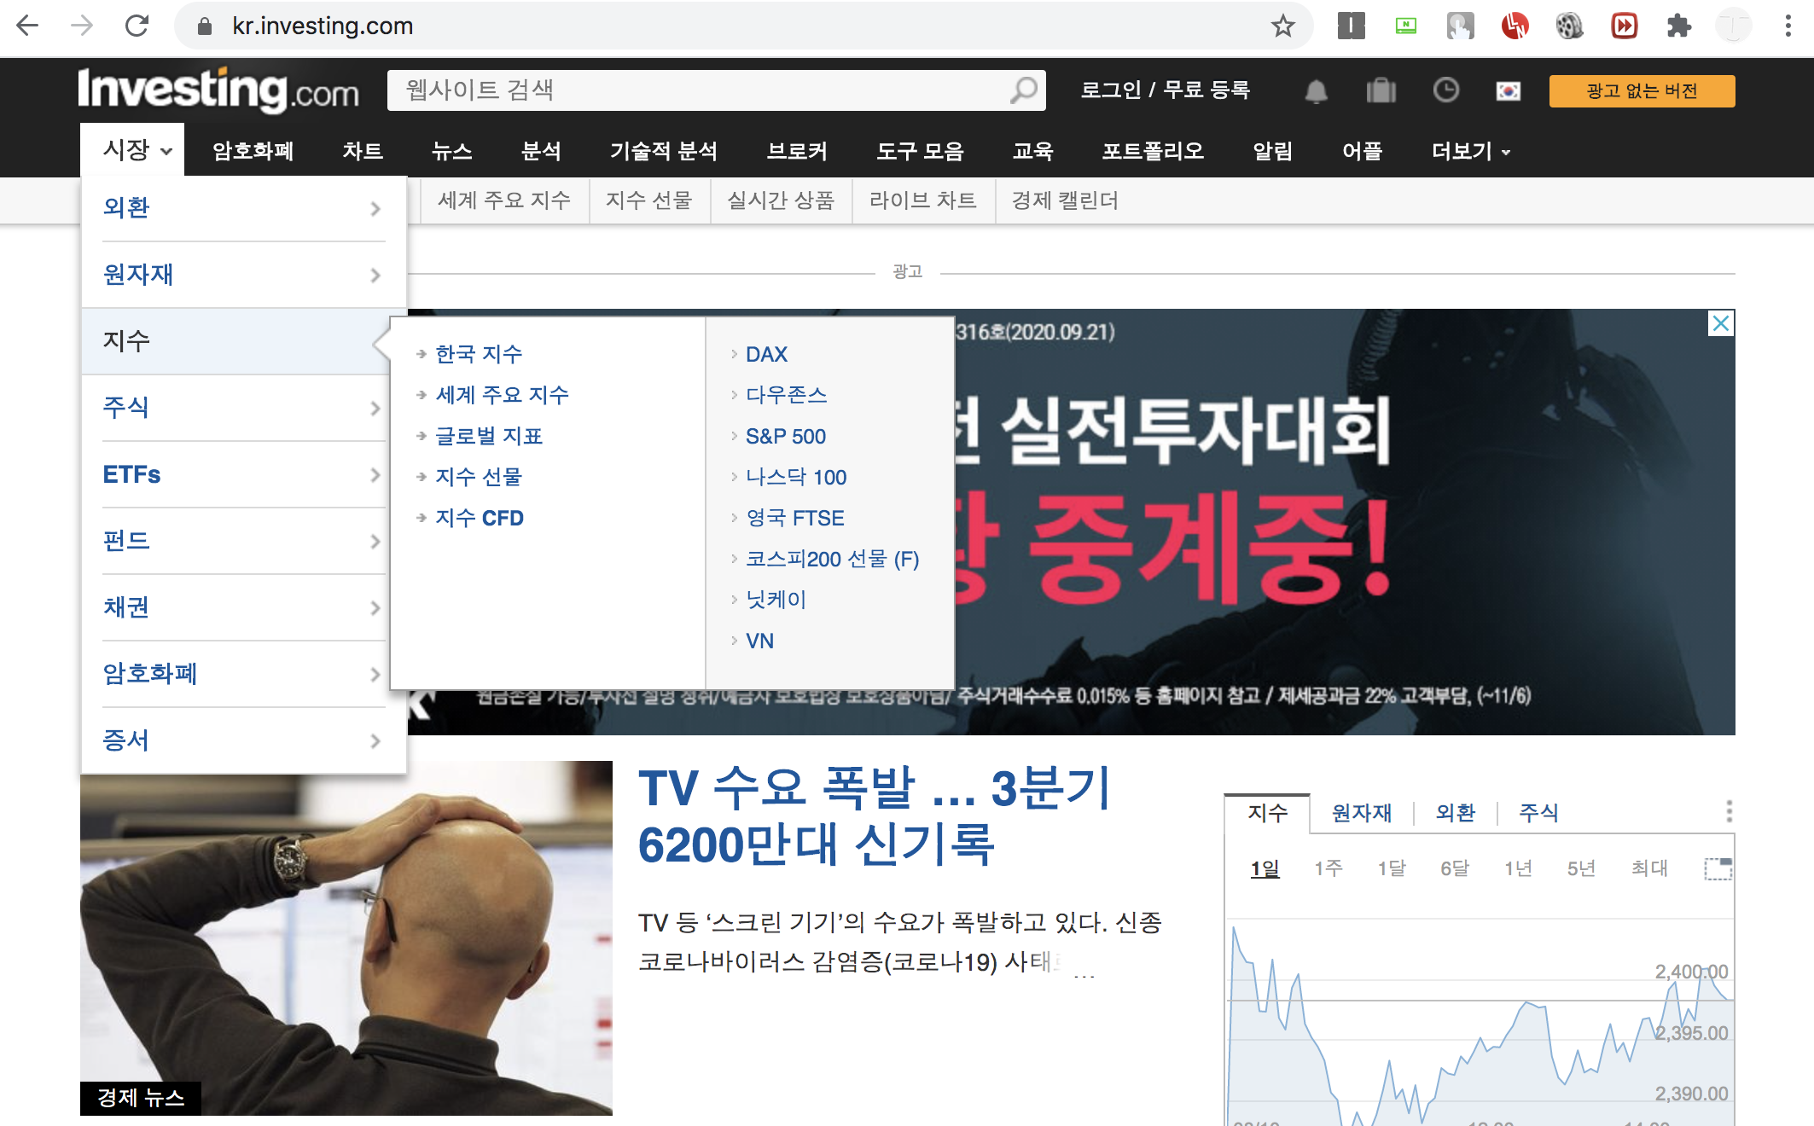Viewport: 1814px width, 1126px height.
Task: Click the clock history icon
Action: click(1445, 90)
